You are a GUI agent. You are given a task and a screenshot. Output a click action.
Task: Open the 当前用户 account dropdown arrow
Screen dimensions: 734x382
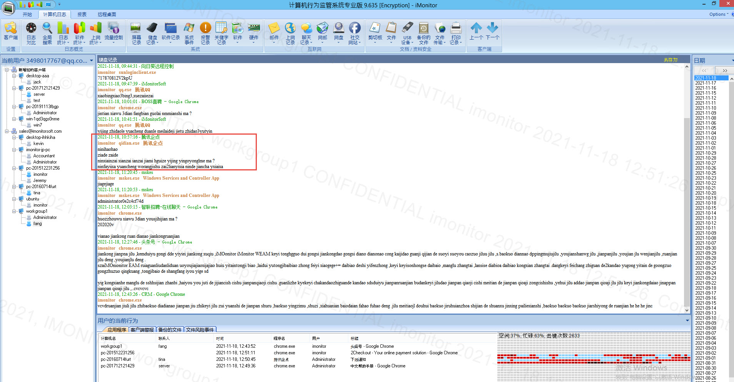point(92,60)
